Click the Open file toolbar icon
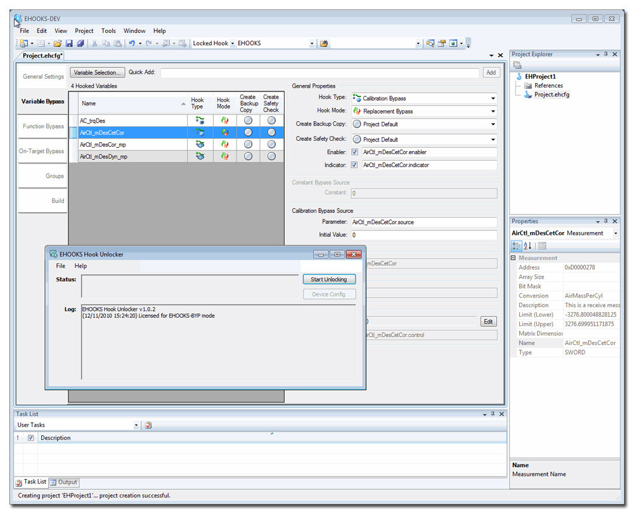Viewport: 634px width, 514px height. [58, 43]
